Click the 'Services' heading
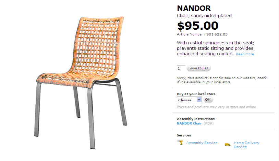This screenshot has width=279, height=161. (x=184, y=135)
